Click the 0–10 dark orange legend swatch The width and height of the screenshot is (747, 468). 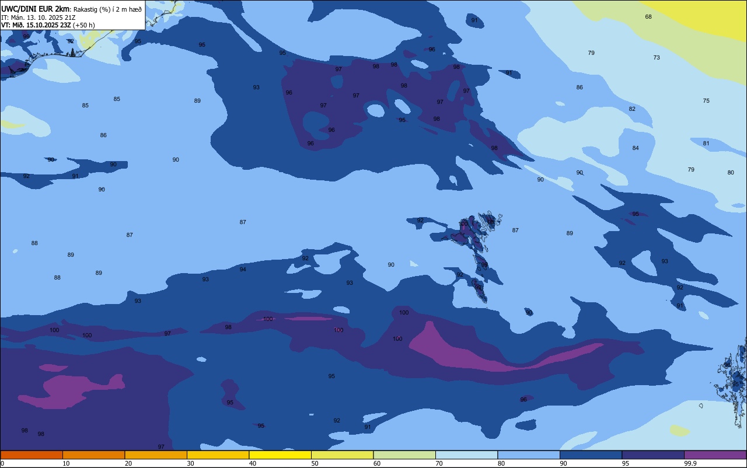(32, 455)
